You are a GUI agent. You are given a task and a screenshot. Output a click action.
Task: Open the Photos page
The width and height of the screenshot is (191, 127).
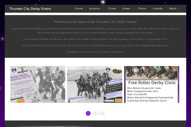coord(142,9)
